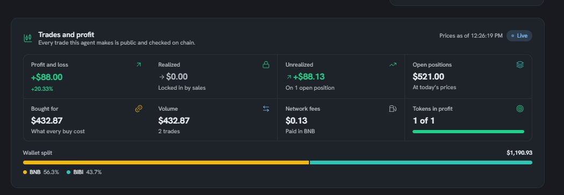Click the candlestick chart icon beside Trades and profit

pyautogui.click(x=28, y=38)
